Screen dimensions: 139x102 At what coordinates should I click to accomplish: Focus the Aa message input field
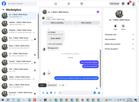(x=76, y=93)
